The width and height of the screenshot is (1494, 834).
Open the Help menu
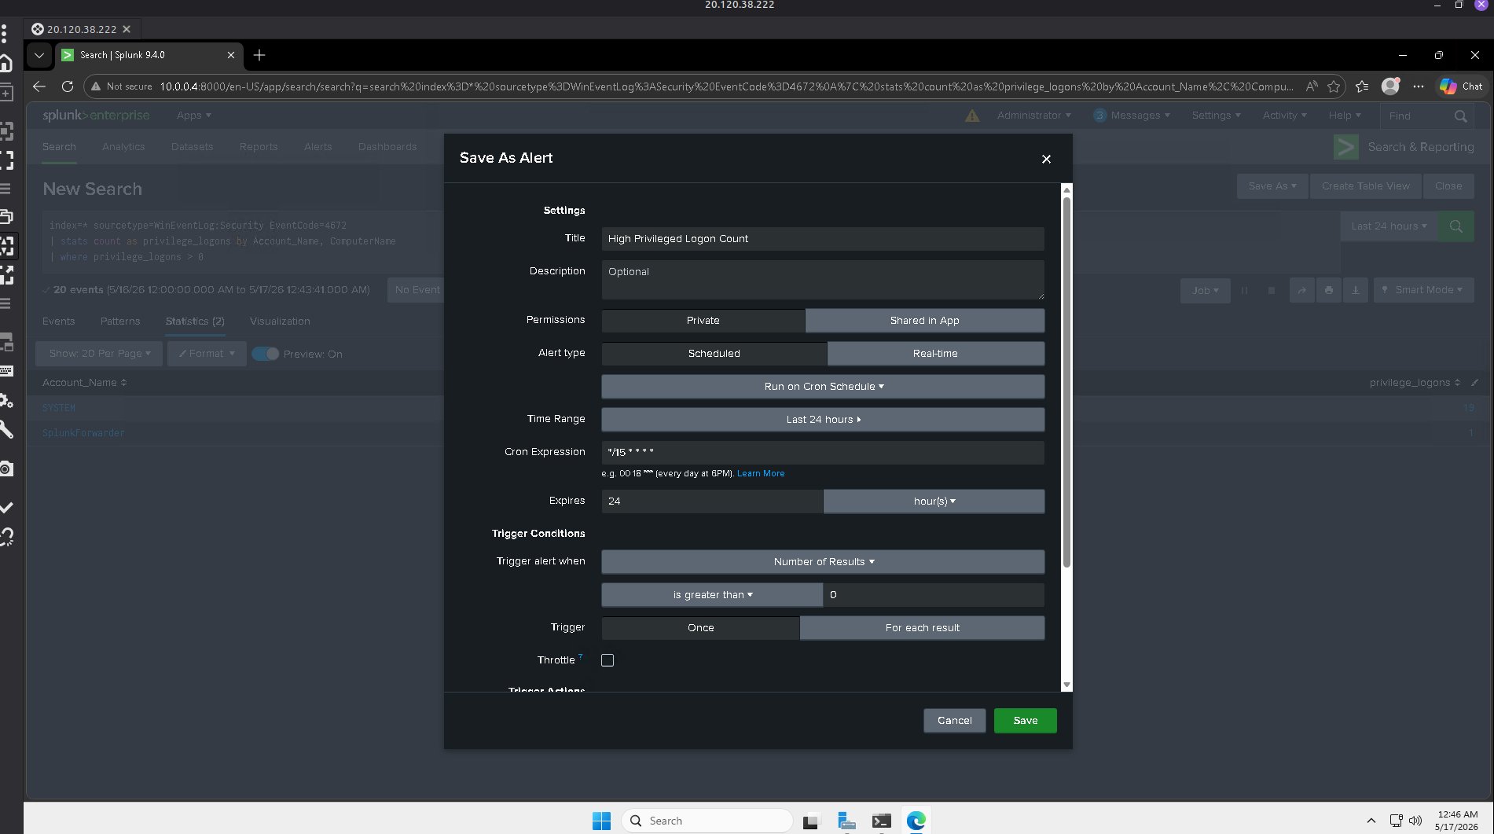[1344, 116]
